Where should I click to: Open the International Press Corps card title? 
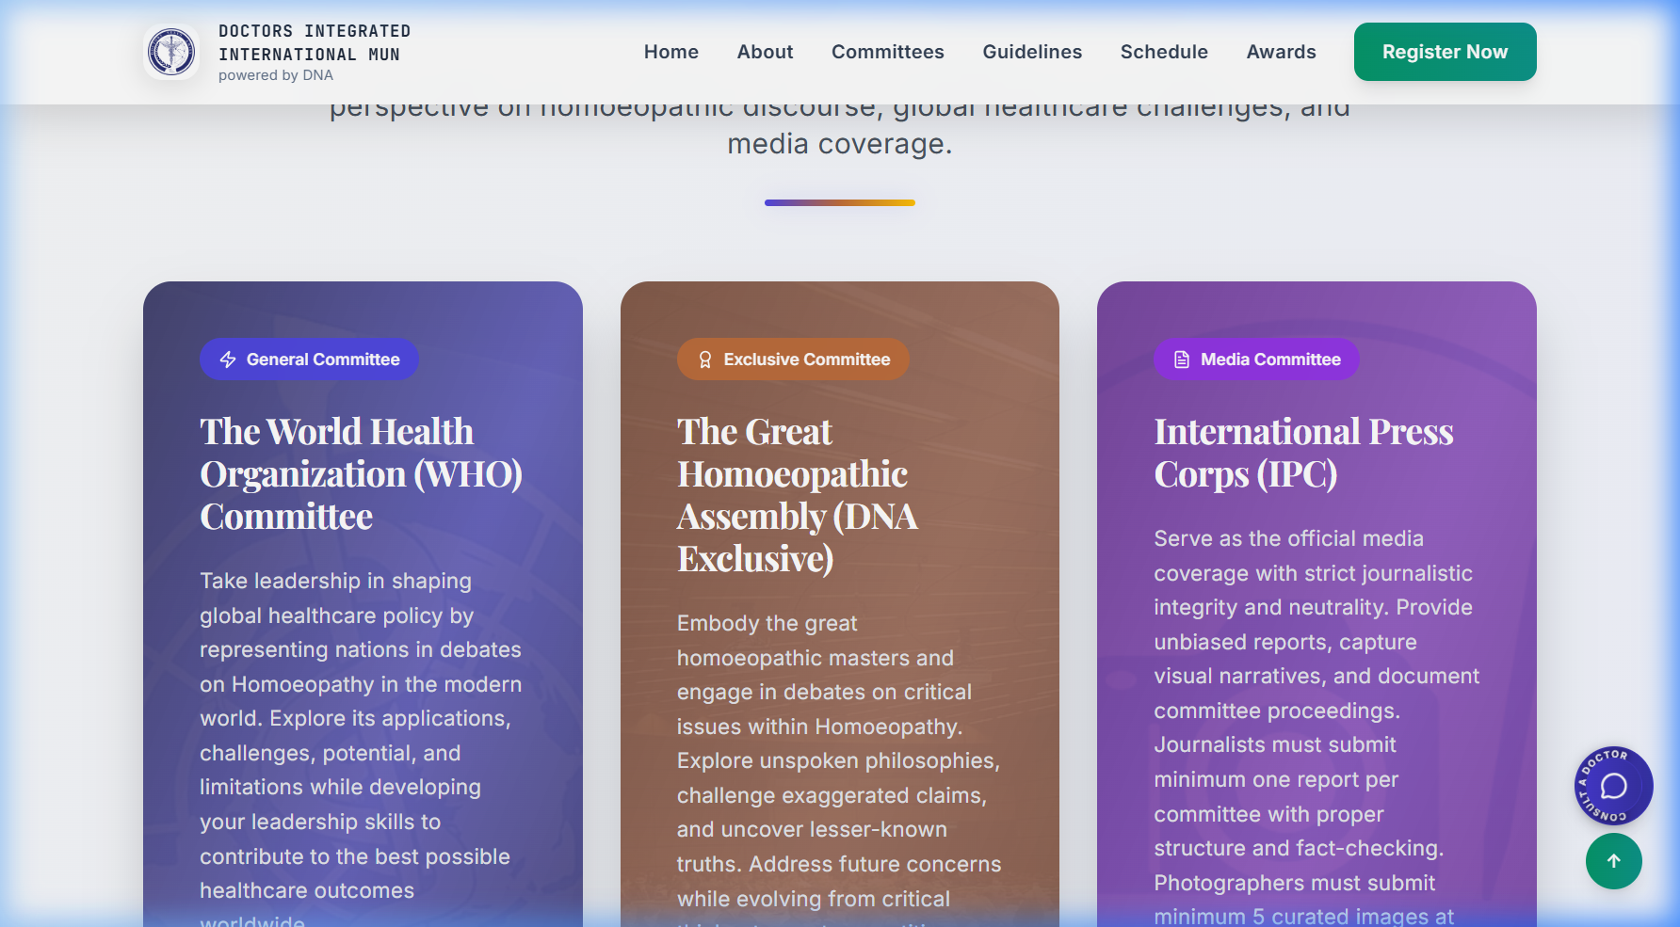[1303, 453]
